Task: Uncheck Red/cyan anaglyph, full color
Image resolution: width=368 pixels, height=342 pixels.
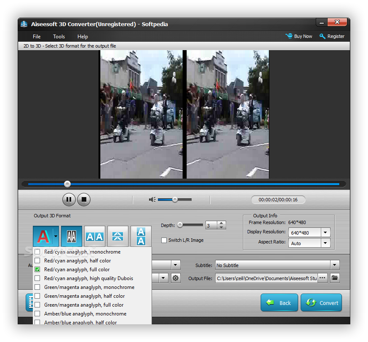Action: (x=37, y=270)
